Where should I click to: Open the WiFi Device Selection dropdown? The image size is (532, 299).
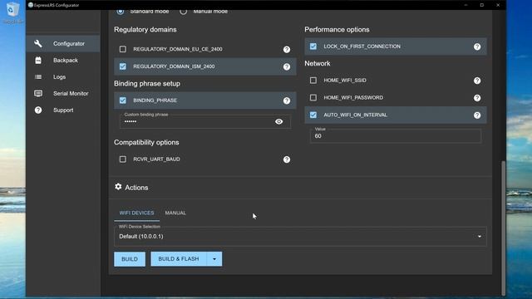(300, 236)
